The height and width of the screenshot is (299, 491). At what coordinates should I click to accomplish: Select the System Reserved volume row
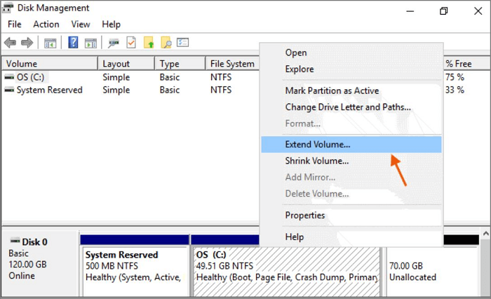point(49,90)
